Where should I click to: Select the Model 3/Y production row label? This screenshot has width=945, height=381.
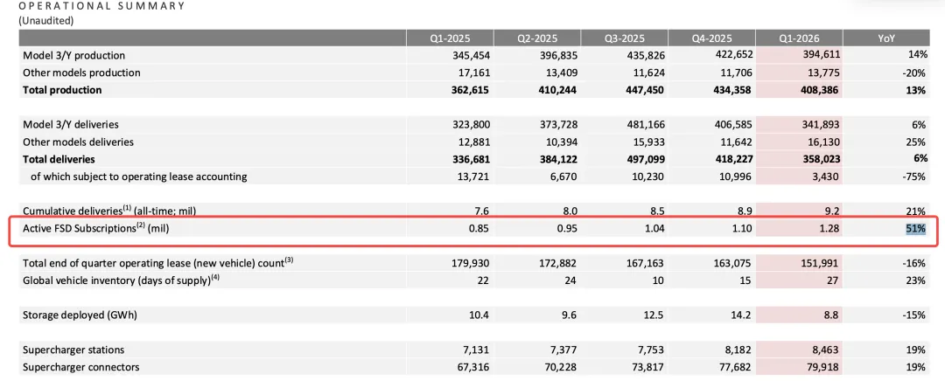coord(74,55)
